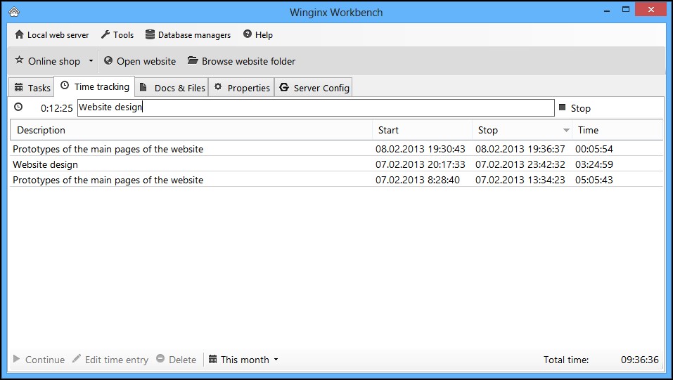This screenshot has height=380, width=673.
Task: Click in the Website design description field
Action: click(315, 107)
